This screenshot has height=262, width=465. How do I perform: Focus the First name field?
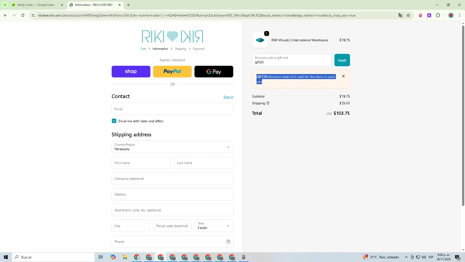click(141, 163)
